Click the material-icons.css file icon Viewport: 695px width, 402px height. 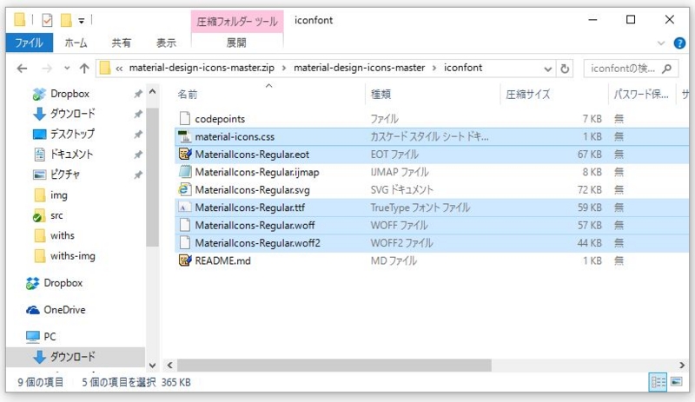pyautogui.click(x=185, y=136)
